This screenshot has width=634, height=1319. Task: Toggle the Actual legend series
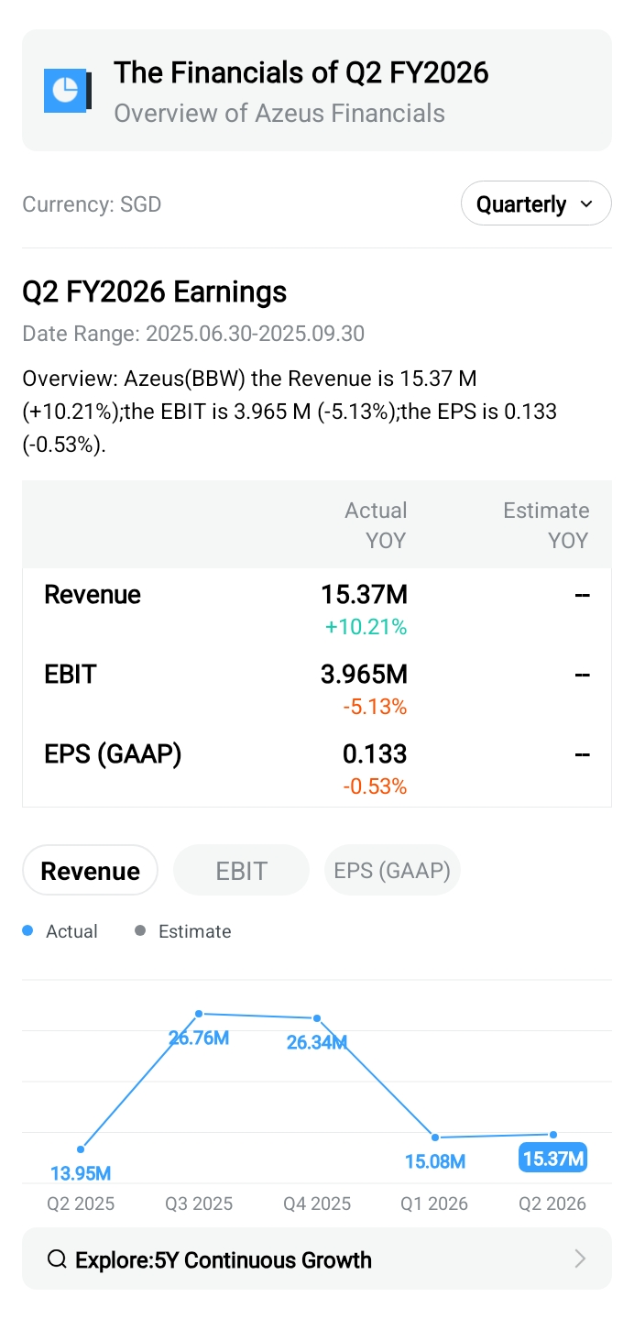point(60,931)
